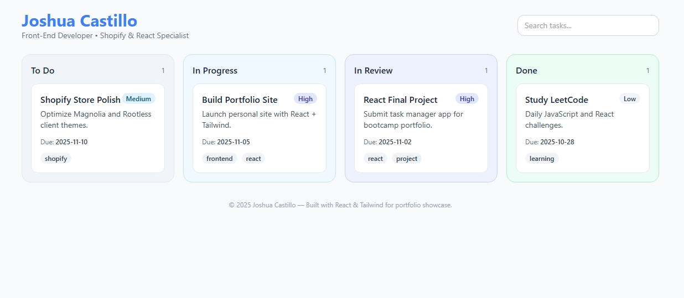Click the Medium priority badge

(x=138, y=99)
